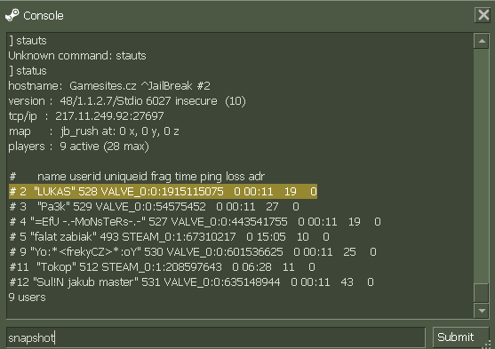Click the console scrollbar thumb
Image resolution: width=495 pixels, height=349 pixels.
482,293
